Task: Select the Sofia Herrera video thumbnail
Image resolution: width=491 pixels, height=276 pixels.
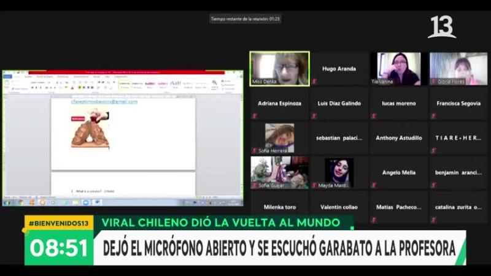Action: 280,138
